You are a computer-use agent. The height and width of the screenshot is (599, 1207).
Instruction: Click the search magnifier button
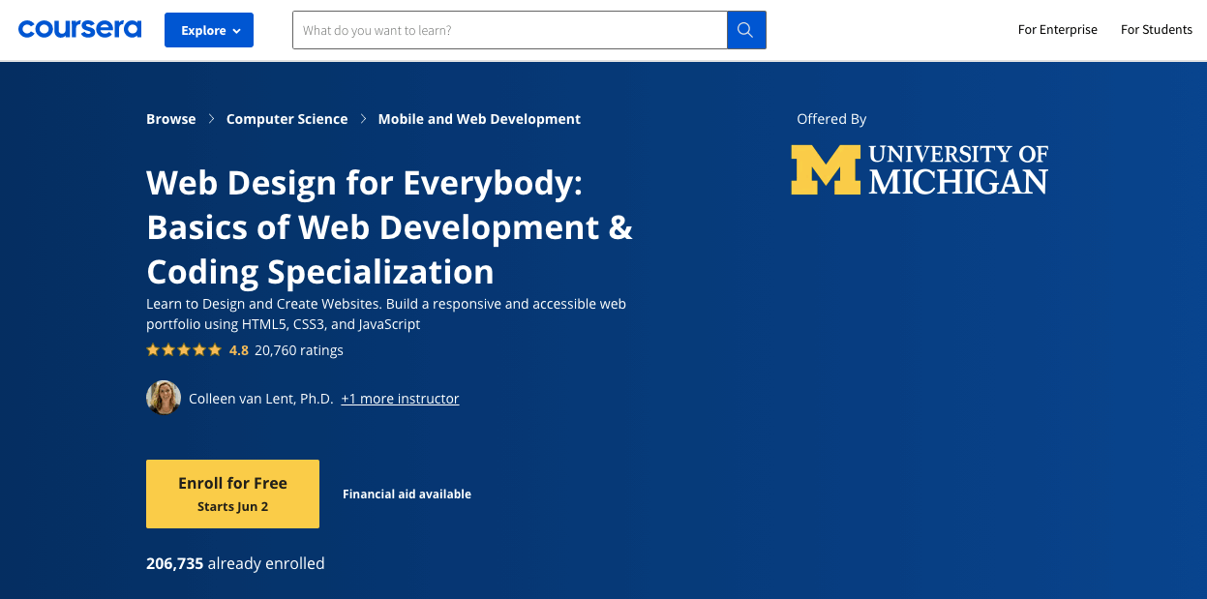[x=745, y=30]
